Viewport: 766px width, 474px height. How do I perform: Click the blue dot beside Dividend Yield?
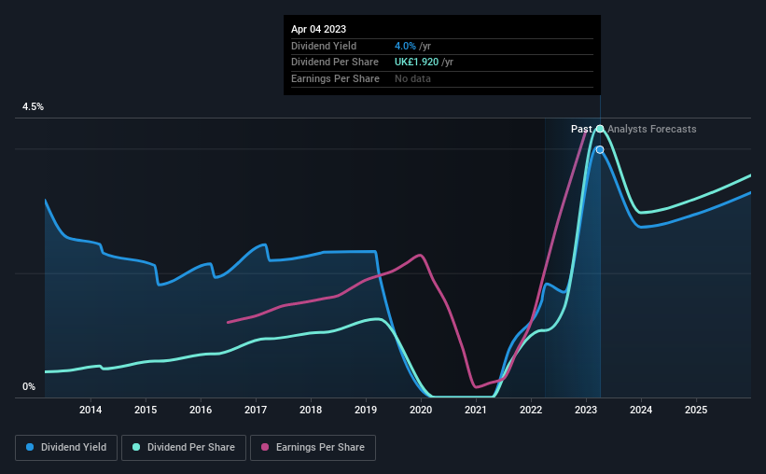[30, 447]
